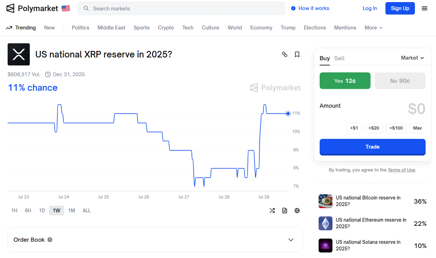Expand the Order Book section
436x258 pixels.
(291, 240)
